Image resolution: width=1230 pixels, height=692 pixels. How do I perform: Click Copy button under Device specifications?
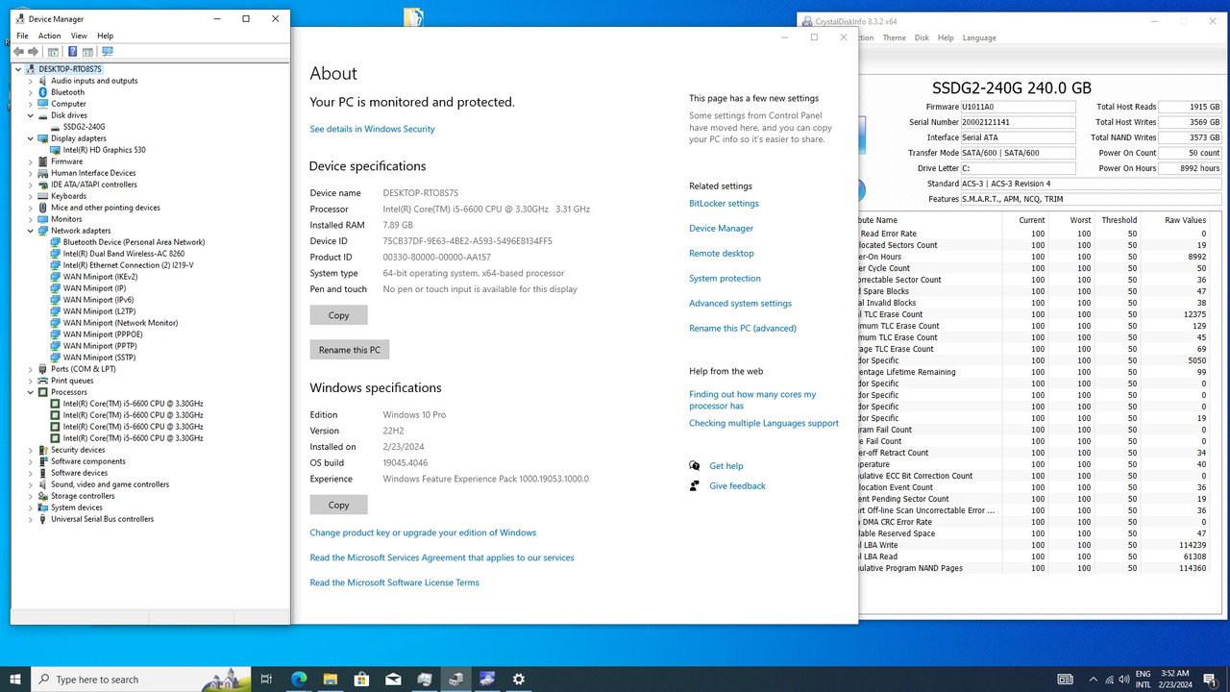(x=338, y=315)
